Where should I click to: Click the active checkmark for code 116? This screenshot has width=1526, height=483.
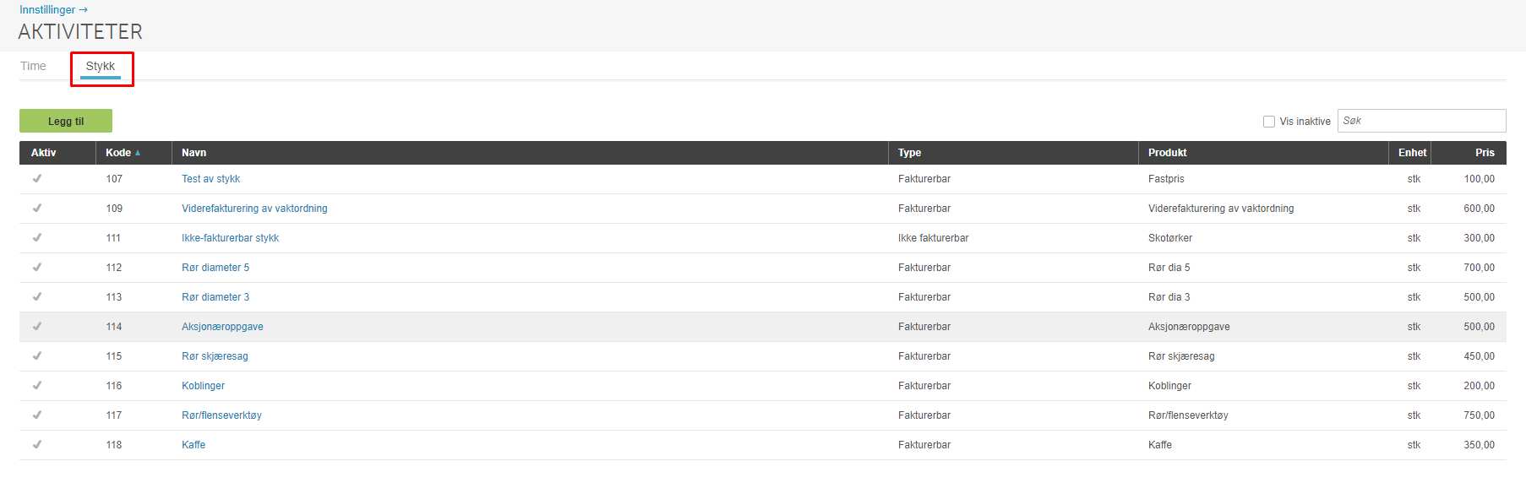37,385
